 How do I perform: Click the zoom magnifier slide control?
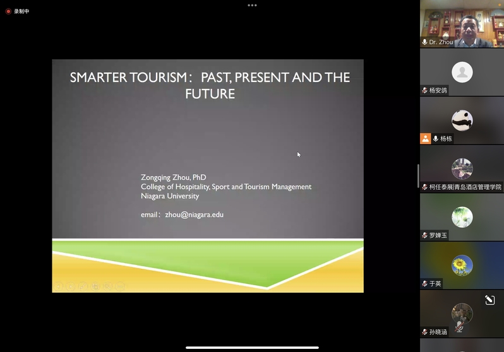point(107,286)
